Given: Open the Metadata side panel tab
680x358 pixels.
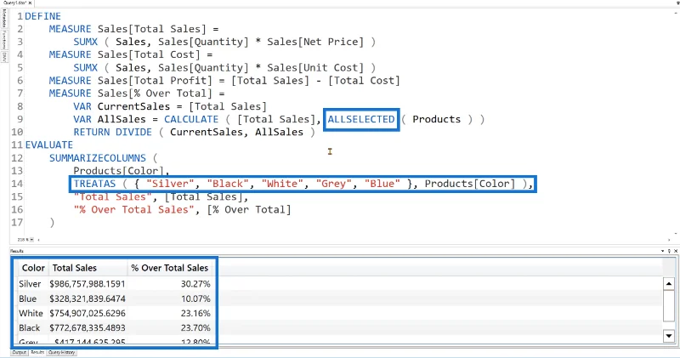Looking at the screenshot, I should (4, 19).
